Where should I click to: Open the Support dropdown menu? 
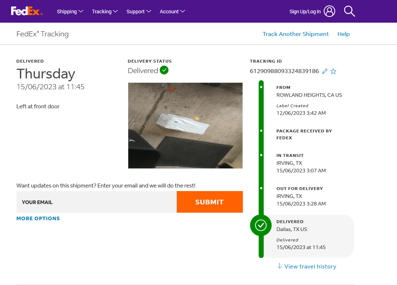click(x=139, y=12)
